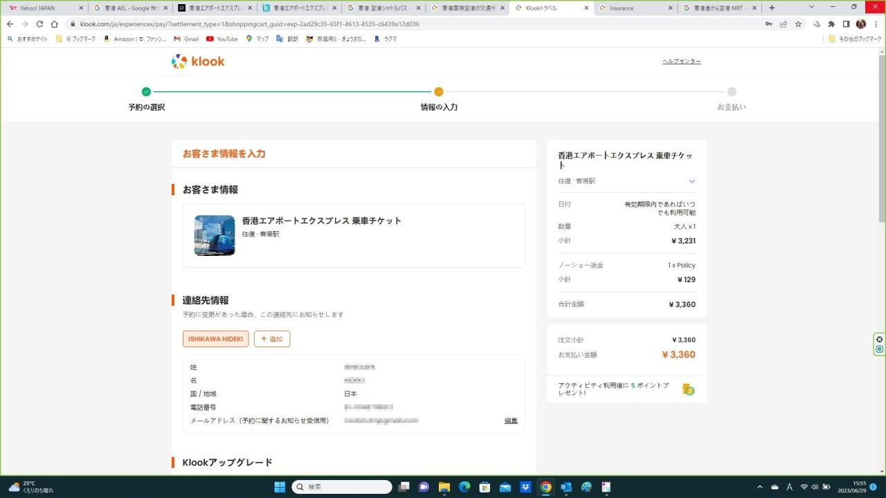Viewport: 886px width, 498px height.
Task: Open Task View on the taskbar
Action: 404,487
